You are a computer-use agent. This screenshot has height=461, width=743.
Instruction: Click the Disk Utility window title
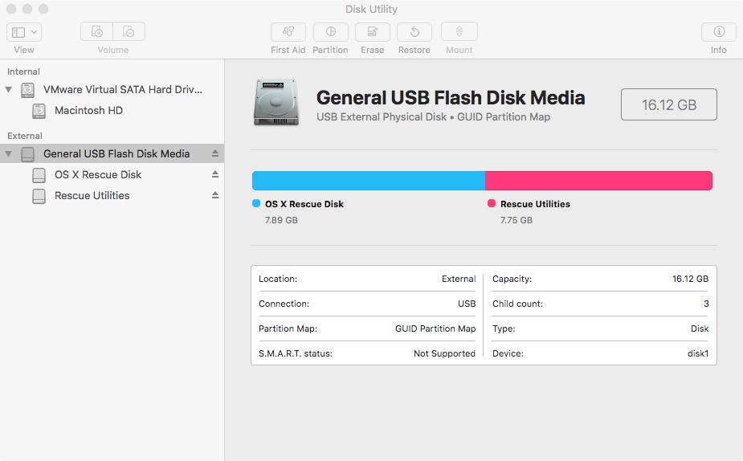coord(371,9)
